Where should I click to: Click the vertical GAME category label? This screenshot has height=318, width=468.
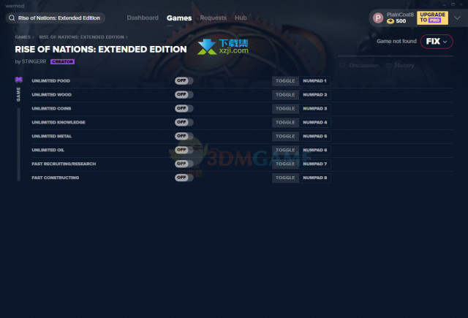(18, 94)
